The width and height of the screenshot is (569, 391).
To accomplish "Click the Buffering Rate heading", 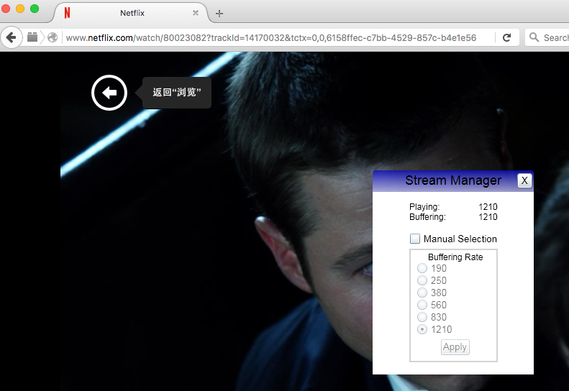I will [x=455, y=257].
